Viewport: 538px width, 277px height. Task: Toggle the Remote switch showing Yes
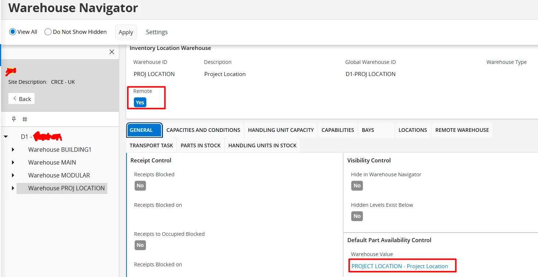point(140,102)
